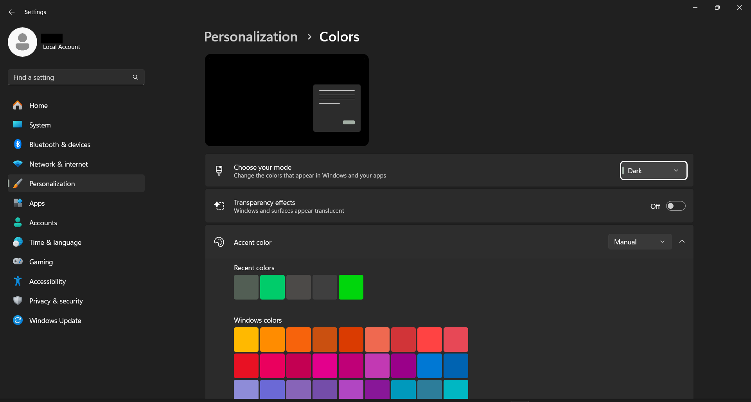Image resolution: width=751 pixels, height=402 pixels.
Task: Click the Accounts icon
Action: tap(18, 223)
